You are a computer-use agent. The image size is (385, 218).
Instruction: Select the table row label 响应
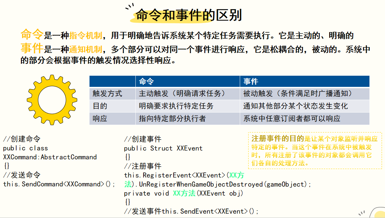[x=112, y=119]
